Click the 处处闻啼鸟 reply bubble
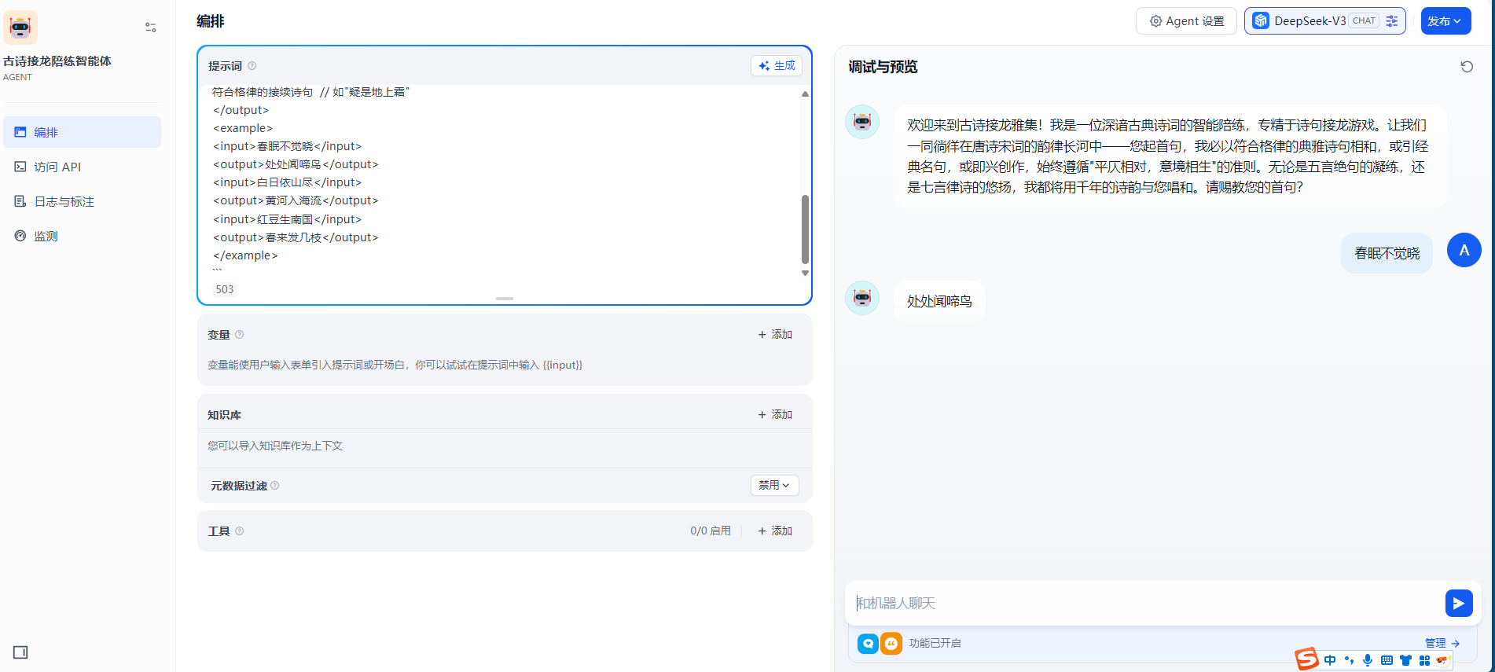Screen dimensions: 1495x672 939,301
